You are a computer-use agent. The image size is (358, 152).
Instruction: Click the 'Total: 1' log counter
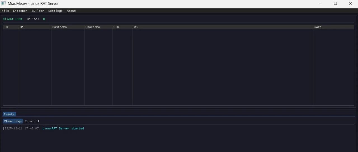click(x=32, y=121)
